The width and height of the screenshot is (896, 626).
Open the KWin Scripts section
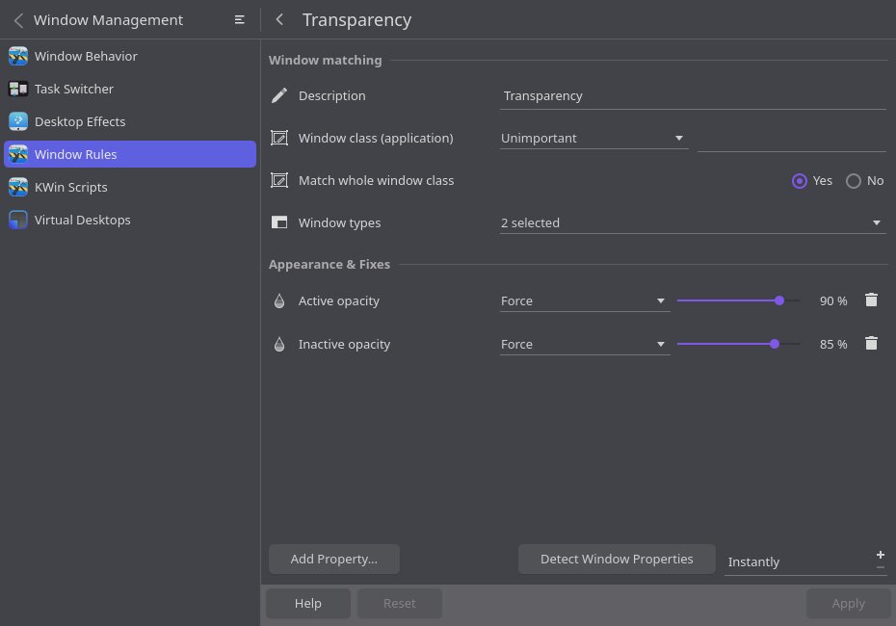click(x=70, y=188)
